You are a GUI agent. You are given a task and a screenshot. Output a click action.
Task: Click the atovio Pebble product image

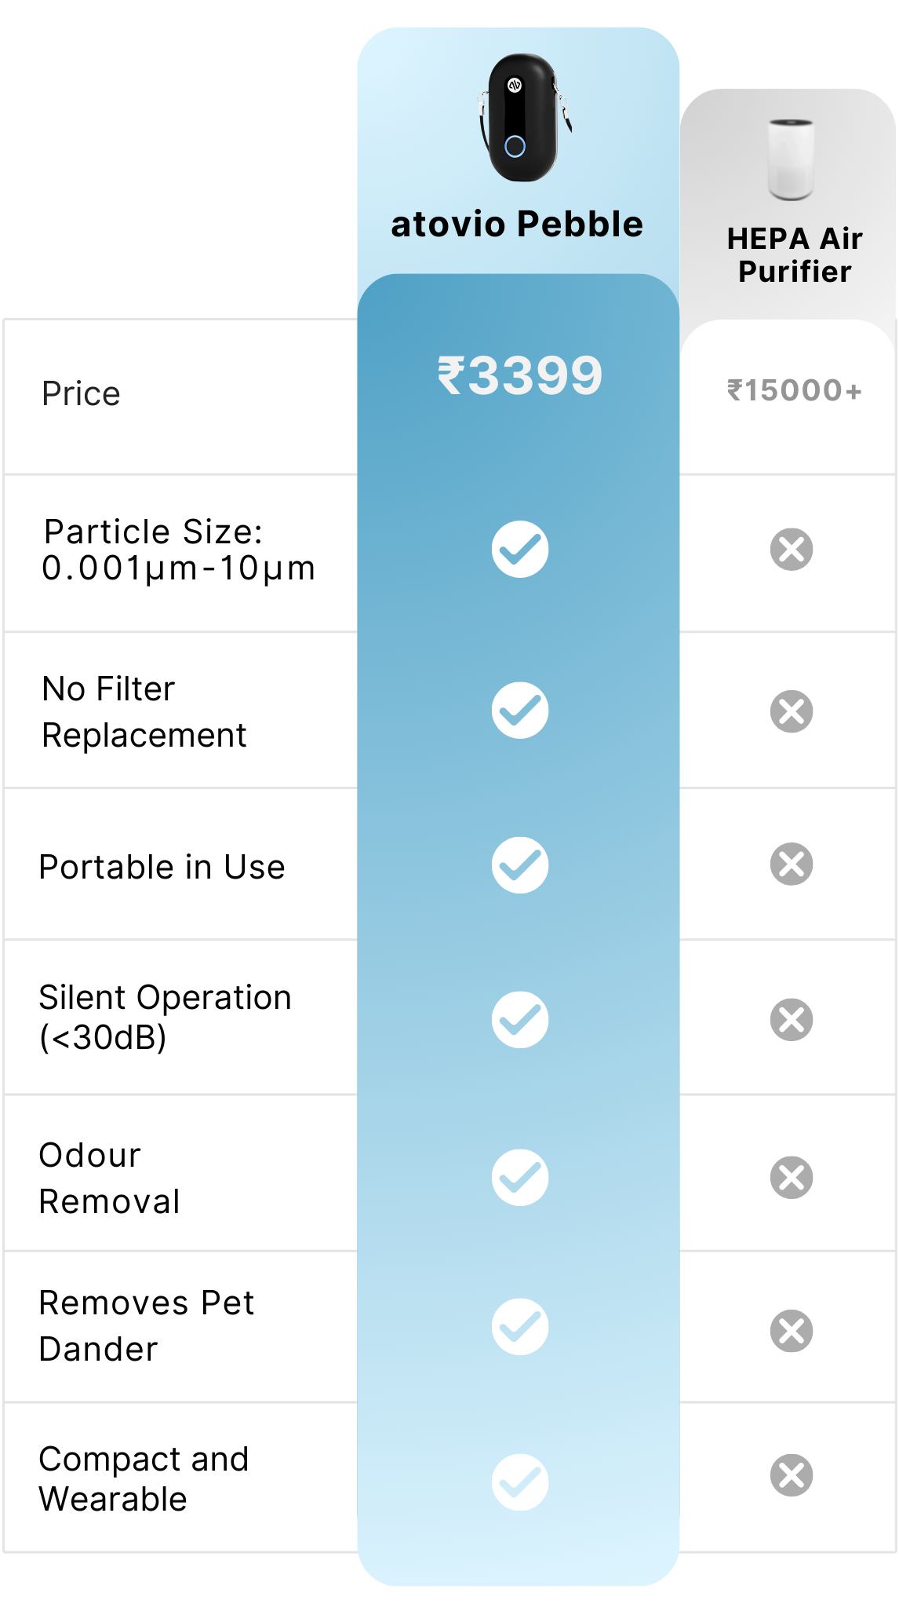[x=521, y=118]
